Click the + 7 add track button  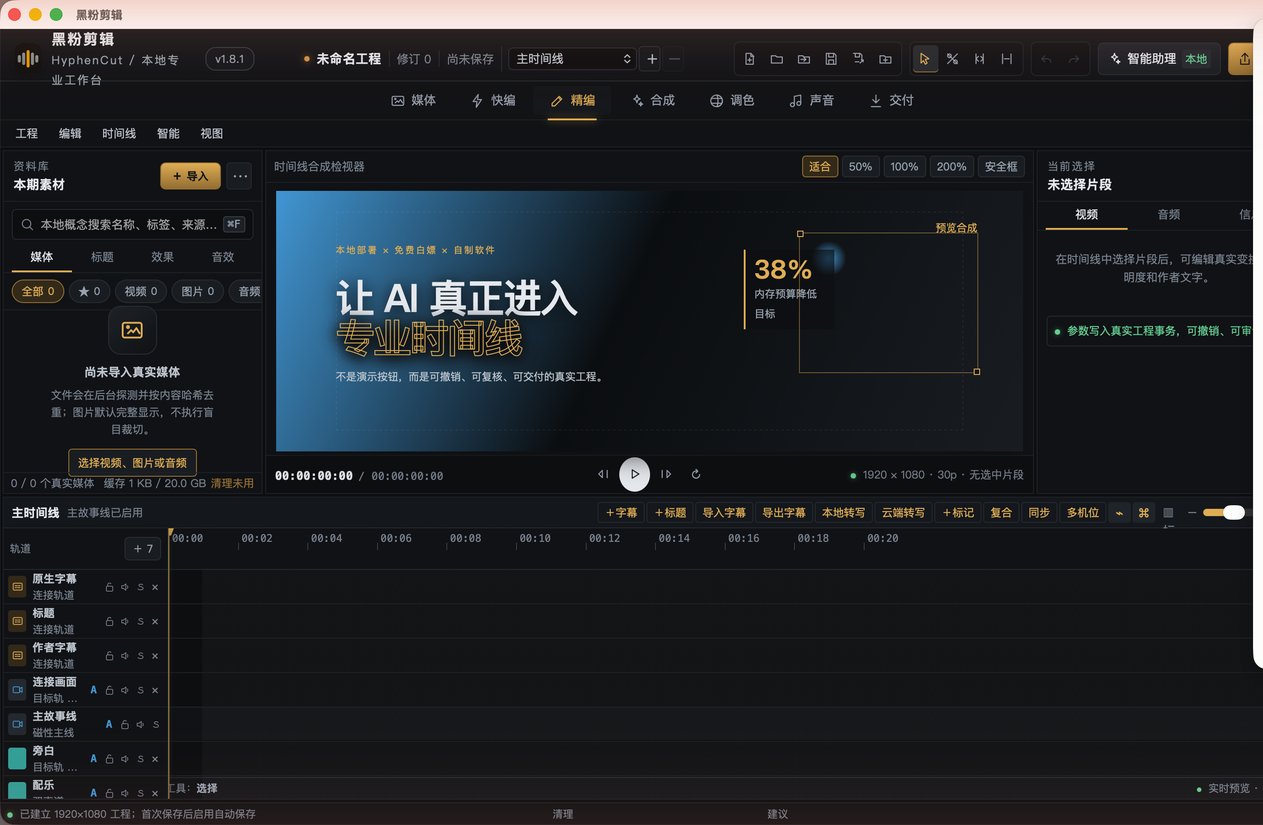tap(143, 549)
